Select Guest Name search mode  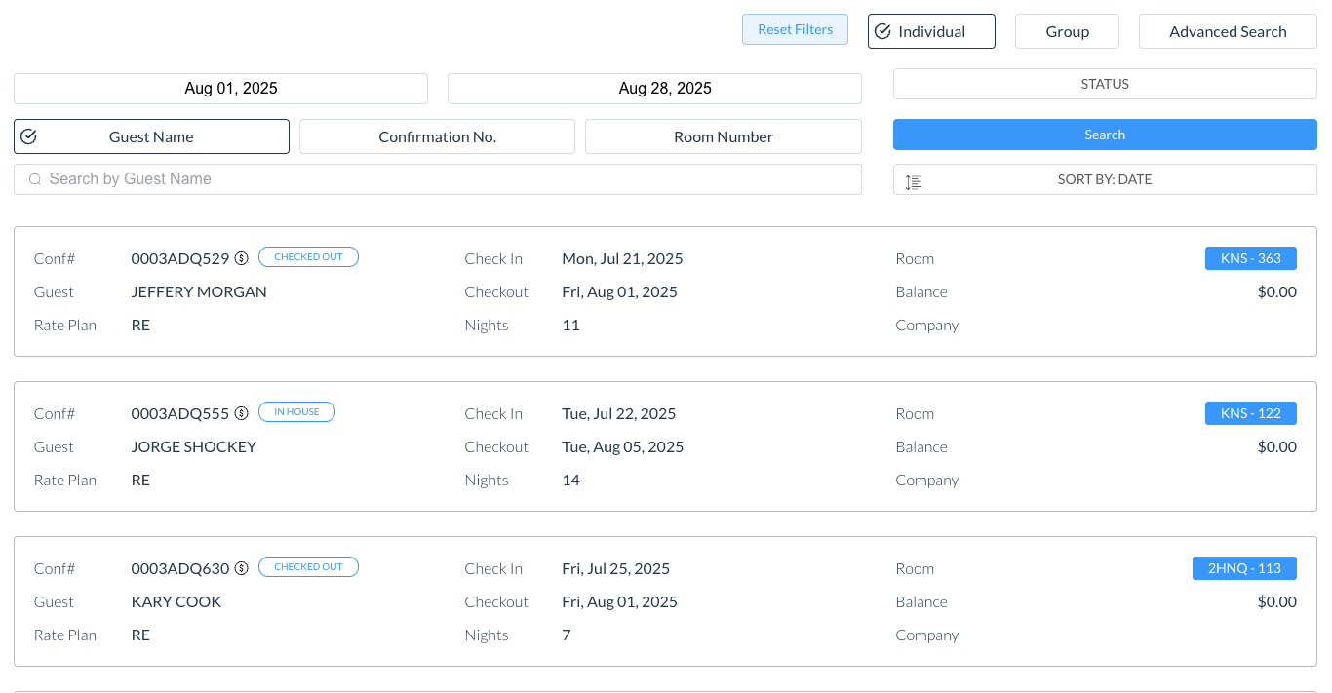151,136
